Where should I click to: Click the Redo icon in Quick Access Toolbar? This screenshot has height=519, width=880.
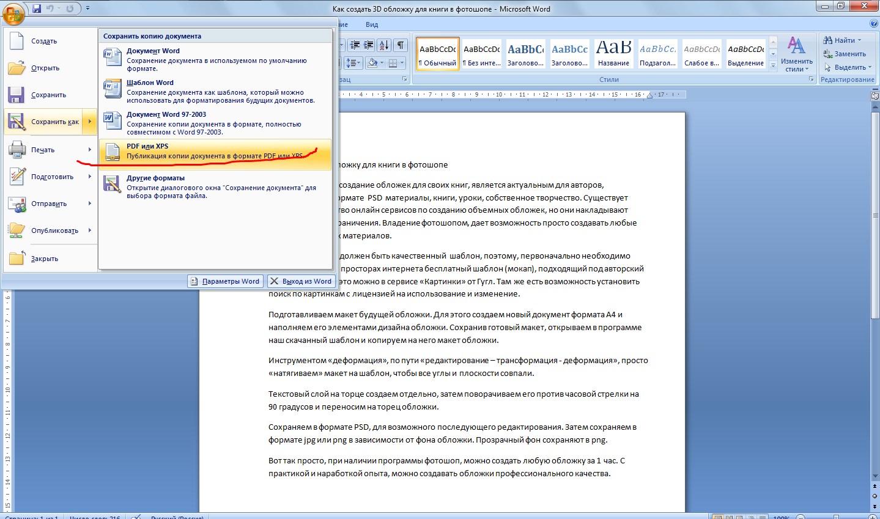point(70,9)
